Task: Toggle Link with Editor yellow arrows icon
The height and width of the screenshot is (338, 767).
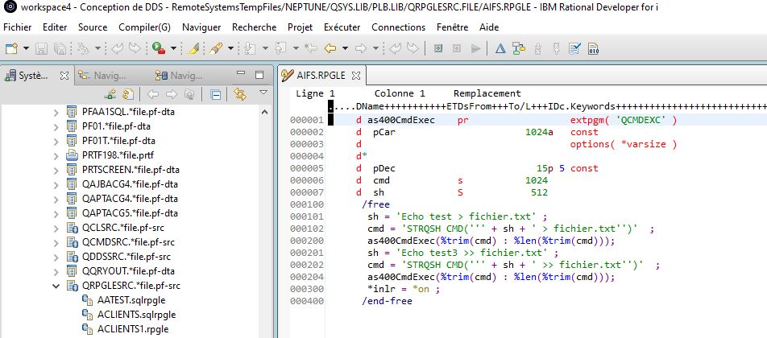Action: coord(240,94)
